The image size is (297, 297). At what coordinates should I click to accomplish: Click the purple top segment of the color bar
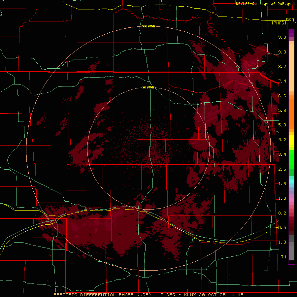coord(291,33)
